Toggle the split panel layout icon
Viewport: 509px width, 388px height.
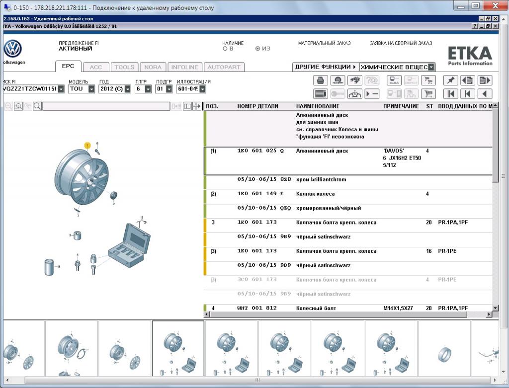(x=187, y=106)
